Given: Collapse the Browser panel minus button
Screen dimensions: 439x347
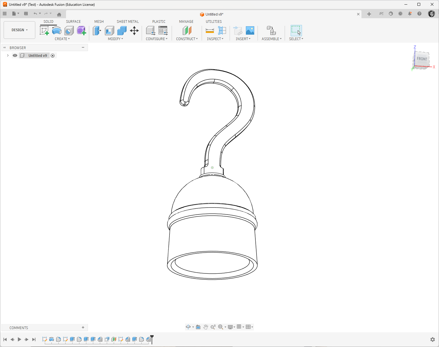Looking at the screenshot, I should click(83, 47).
